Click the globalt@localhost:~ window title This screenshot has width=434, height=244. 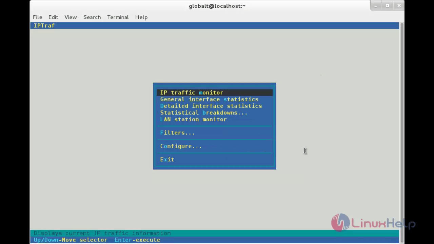(217, 6)
